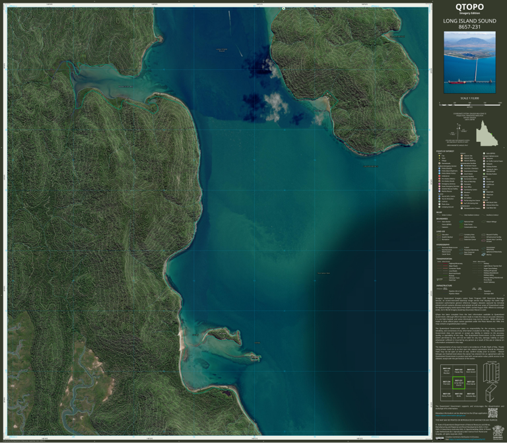Viewport: 507px width, 443px height.
Task: Click the POINTS OF INTEREST legend heading
Action: (x=445, y=151)
